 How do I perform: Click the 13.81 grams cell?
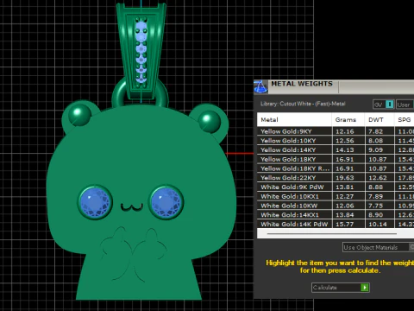point(348,187)
